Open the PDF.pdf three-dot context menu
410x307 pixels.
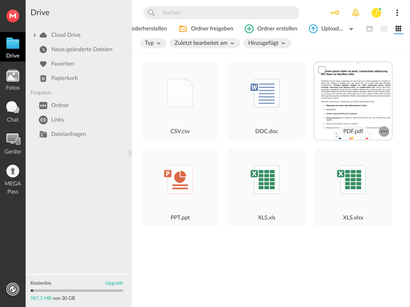pos(384,131)
